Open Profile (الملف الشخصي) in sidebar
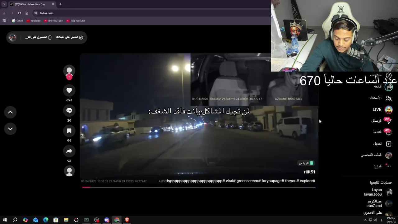Image resolution: width=398 pixels, height=224 pixels. (376, 155)
